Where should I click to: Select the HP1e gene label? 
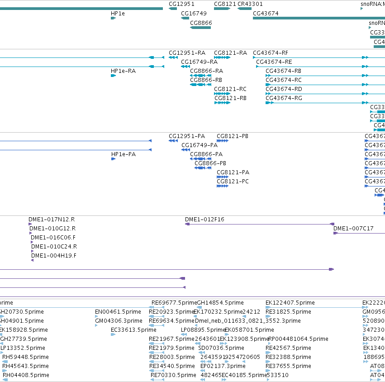(118, 14)
